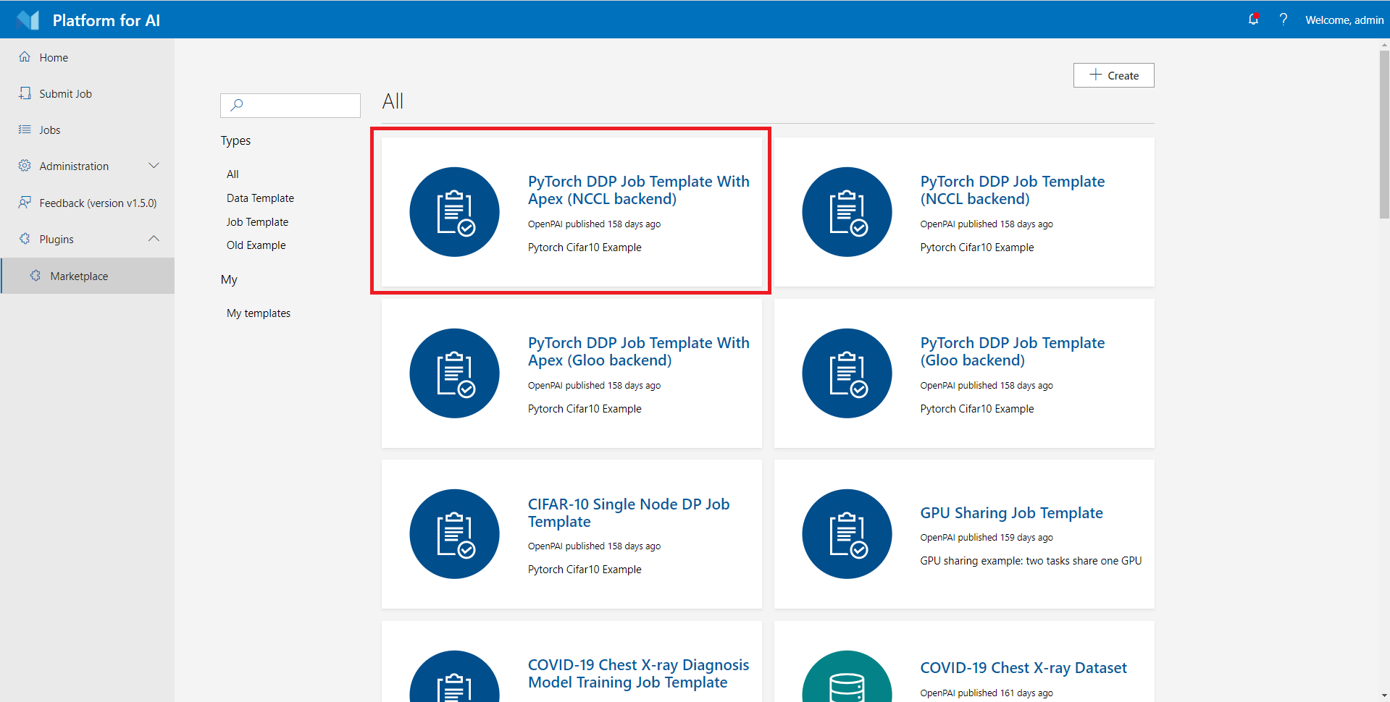Show the Old Example type
This screenshot has width=1390, height=702.
tap(256, 245)
